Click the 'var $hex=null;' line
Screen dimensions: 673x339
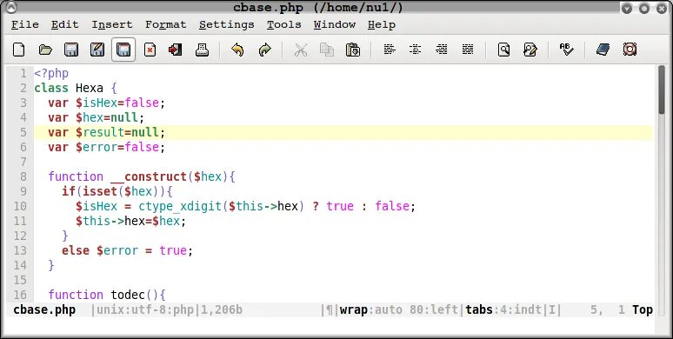coord(97,117)
